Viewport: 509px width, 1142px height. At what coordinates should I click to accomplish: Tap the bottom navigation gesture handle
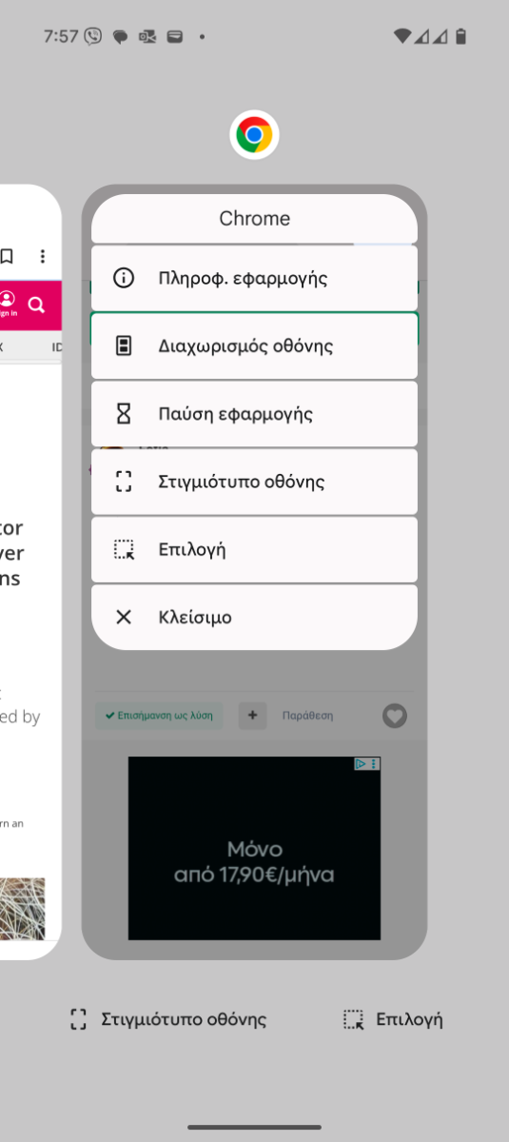(254, 1127)
